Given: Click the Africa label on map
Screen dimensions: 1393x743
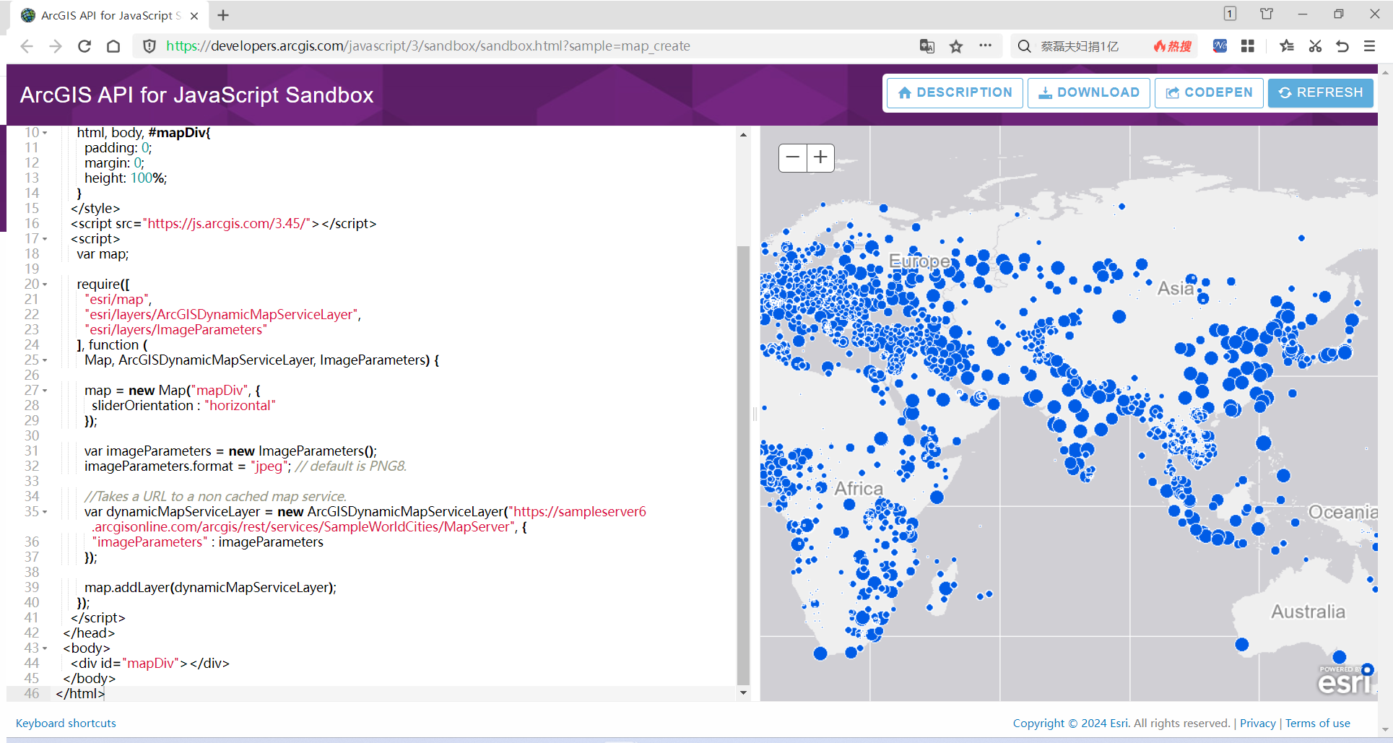Looking at the screenshot, I should click(859, 489).
